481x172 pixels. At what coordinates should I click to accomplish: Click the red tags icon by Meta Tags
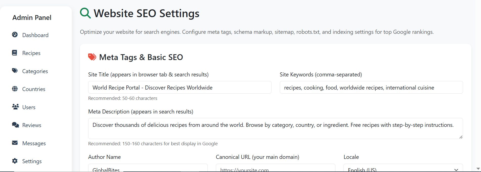[x=92, y=57]
